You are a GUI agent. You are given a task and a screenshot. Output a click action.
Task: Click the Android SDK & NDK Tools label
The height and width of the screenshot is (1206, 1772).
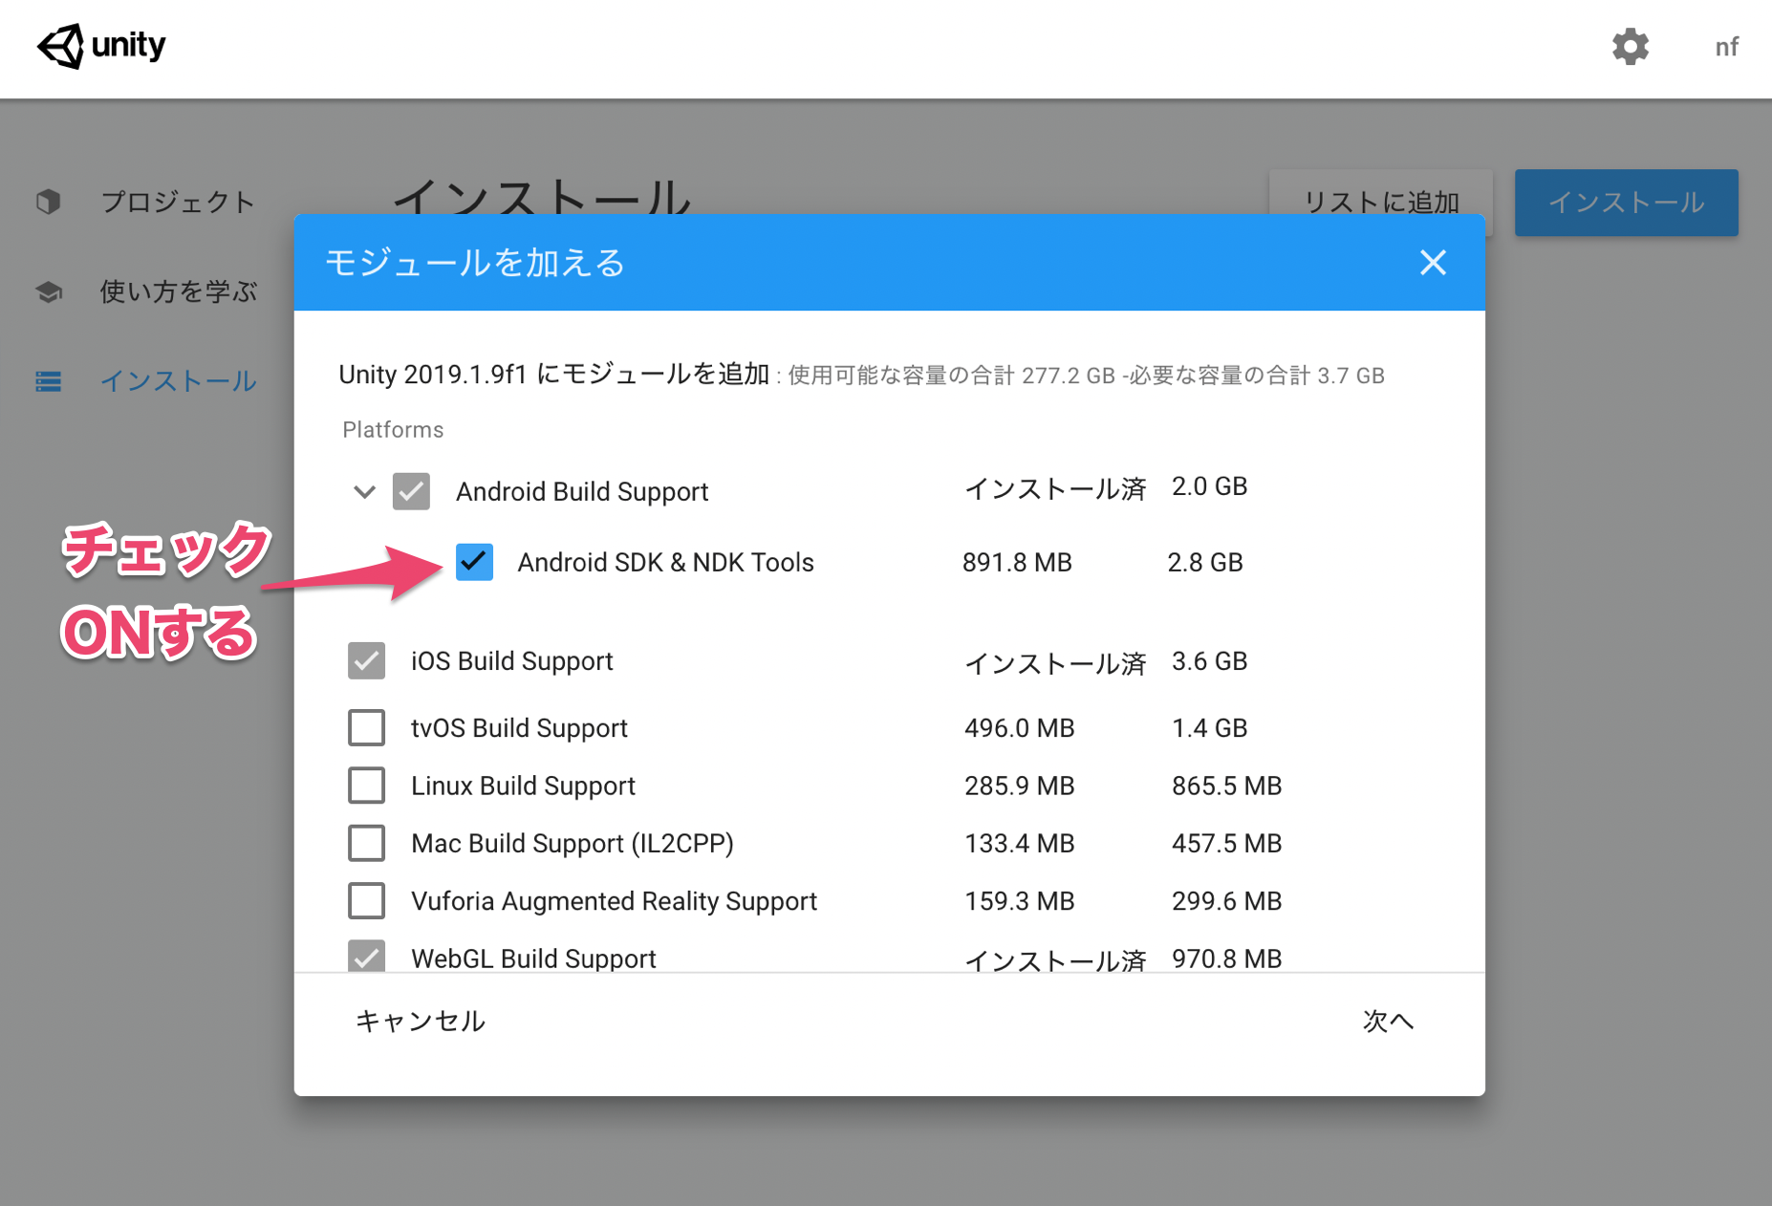[x=665, y=562]
